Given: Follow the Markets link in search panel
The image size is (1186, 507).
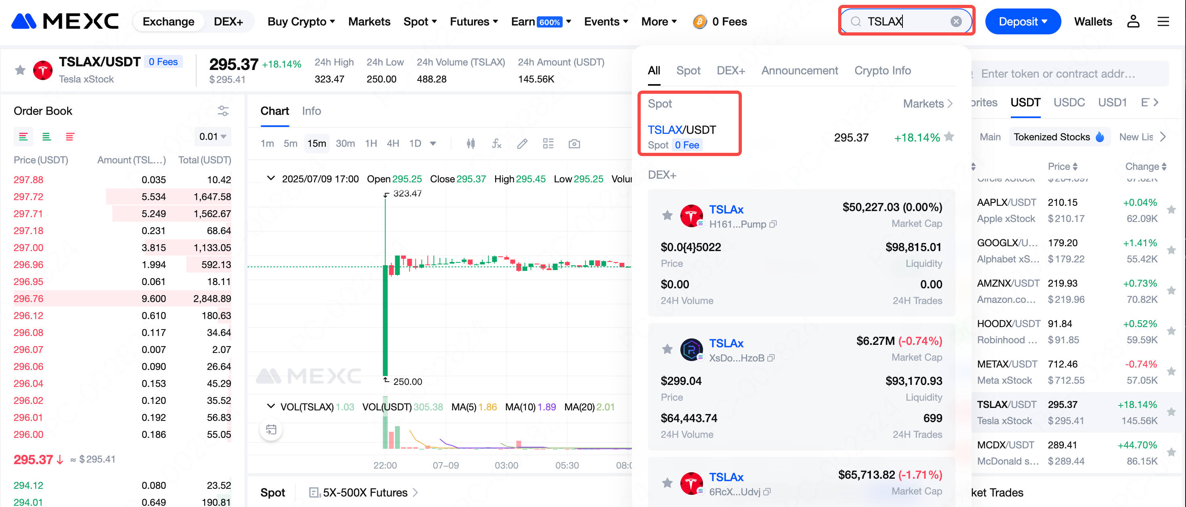Looking at the screenshot, I should [927, 104].
